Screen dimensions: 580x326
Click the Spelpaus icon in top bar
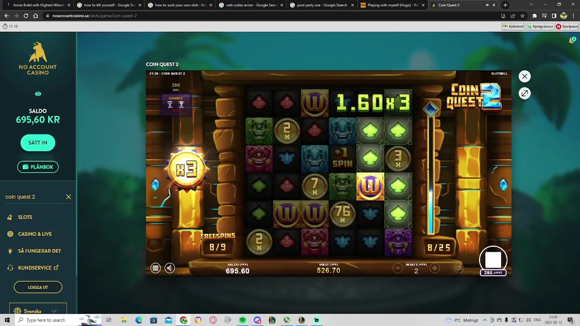pyautogui.click(x=567, y=26)
